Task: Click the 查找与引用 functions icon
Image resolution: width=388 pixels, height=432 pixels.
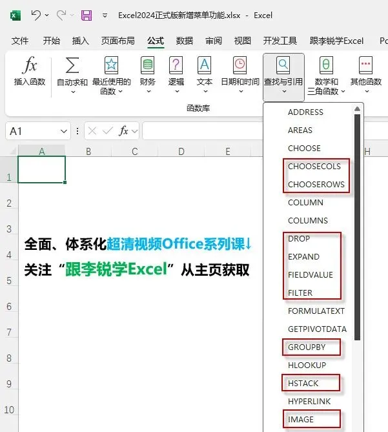Action: (283, 65)
